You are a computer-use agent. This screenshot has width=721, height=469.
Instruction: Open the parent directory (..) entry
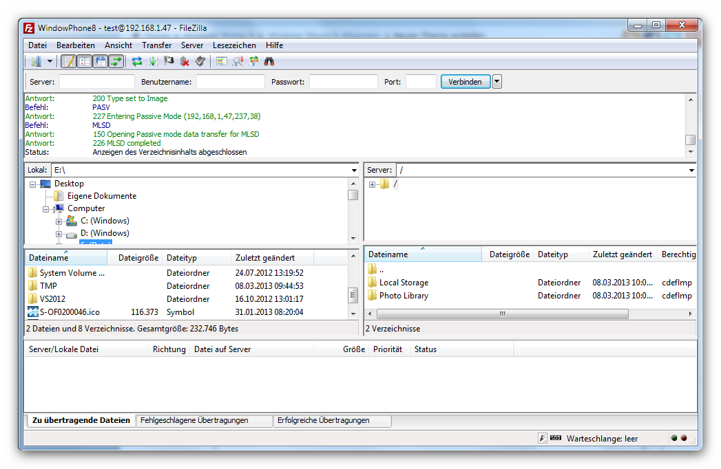[x=382, y=270]
